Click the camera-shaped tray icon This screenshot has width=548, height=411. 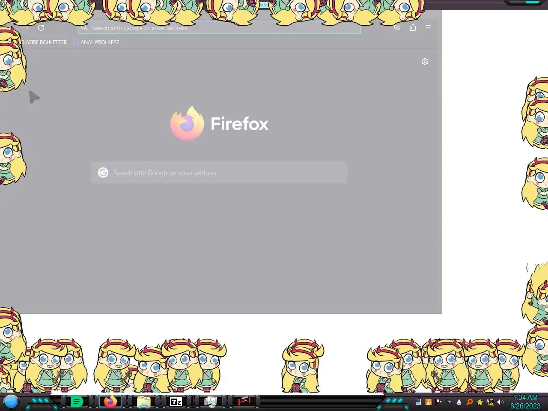pos(449,402)
